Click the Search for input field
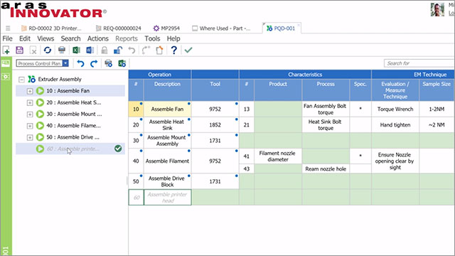Viewport: 455px width, 256px height. (x=419, y=63)
